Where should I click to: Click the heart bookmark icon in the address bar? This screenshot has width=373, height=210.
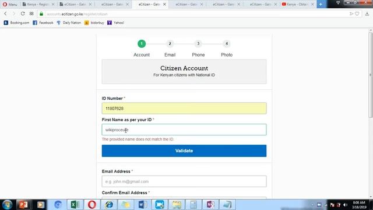[x=357, y=14]
